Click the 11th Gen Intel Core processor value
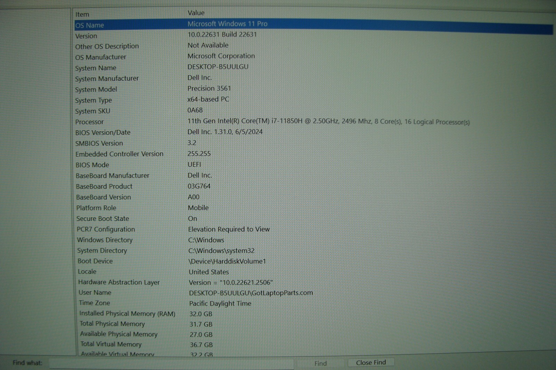Viewport: 556px width, 370px height. click(x=328, y=121)
